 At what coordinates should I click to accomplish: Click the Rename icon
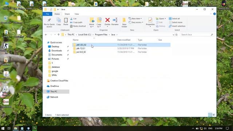click(x=115, y=20)
